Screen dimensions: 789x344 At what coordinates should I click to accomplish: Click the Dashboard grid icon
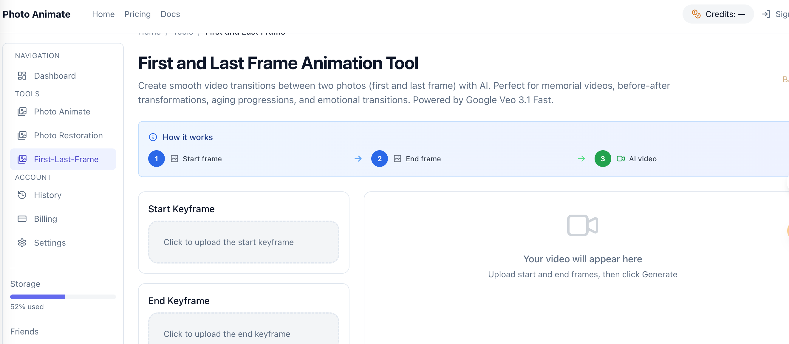tap(22, 76)
